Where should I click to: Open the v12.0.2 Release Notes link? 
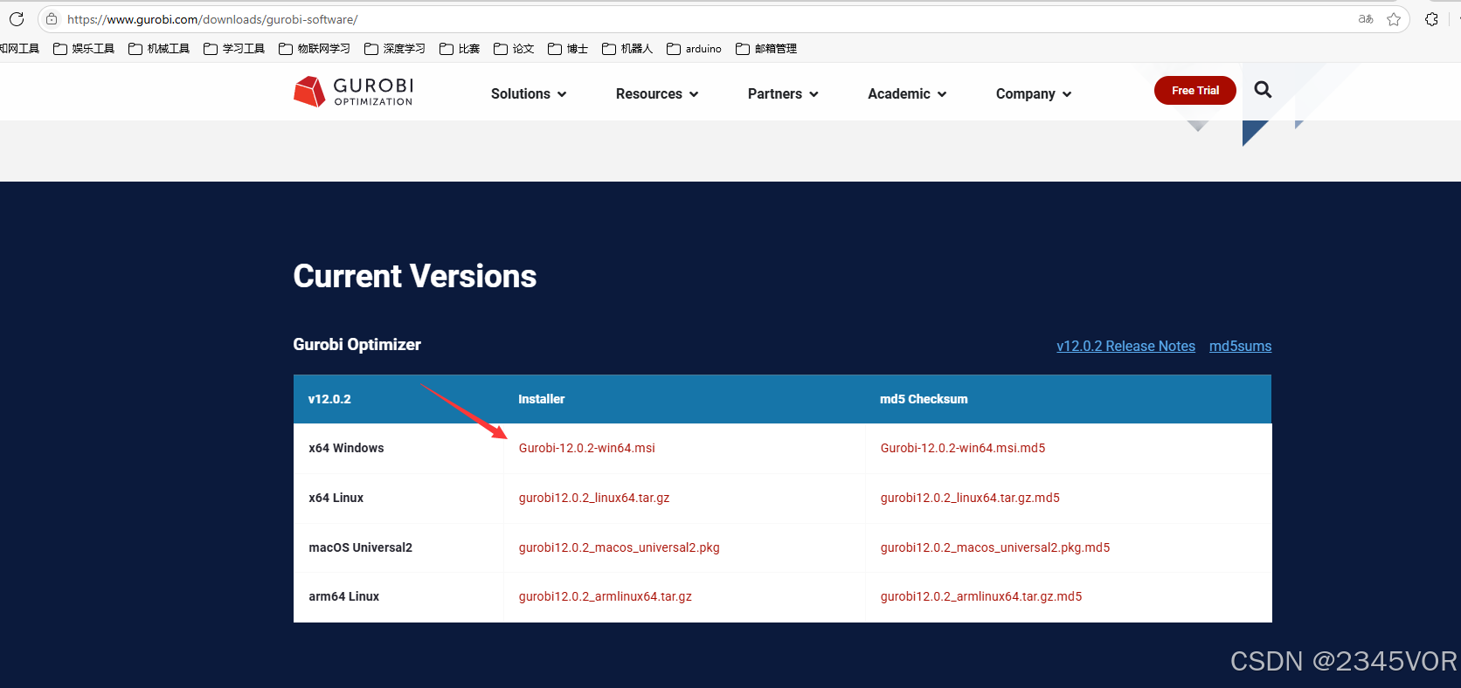tap(1125, 346)
